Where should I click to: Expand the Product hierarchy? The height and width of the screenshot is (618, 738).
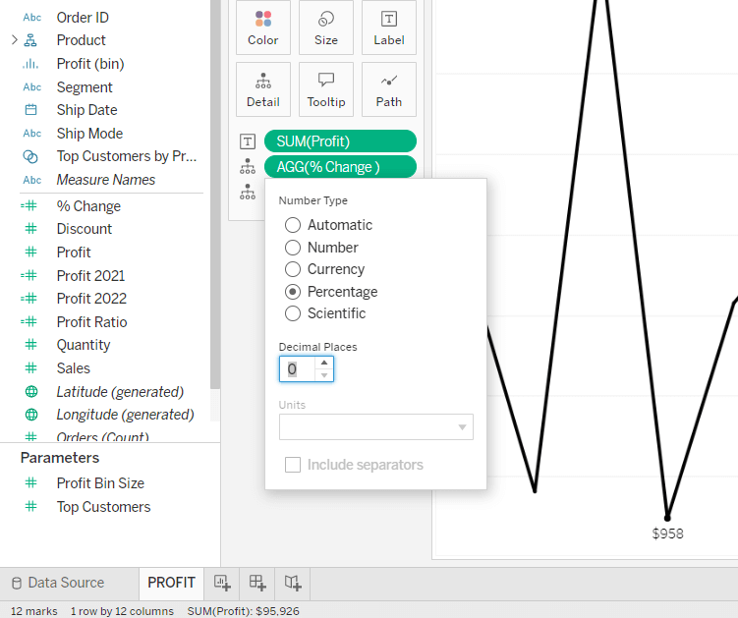[x=14, y=40]
